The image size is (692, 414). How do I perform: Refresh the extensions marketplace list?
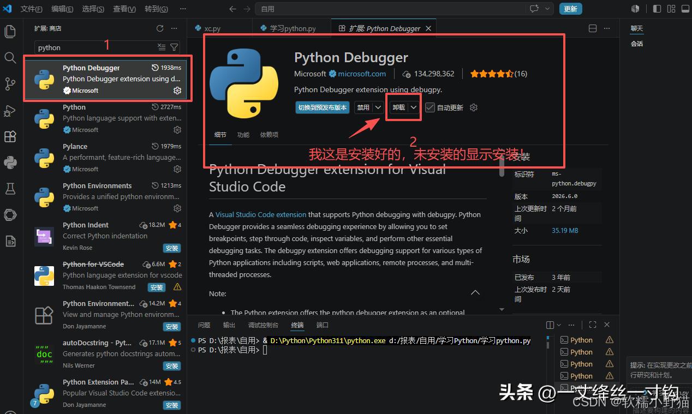tap(160, 28)
